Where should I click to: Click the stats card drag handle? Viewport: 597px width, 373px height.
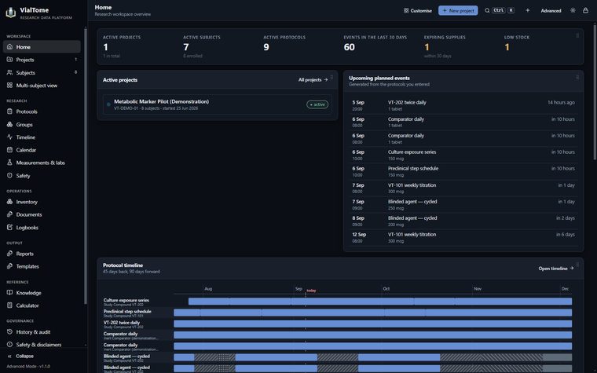(x=577, y=35)
